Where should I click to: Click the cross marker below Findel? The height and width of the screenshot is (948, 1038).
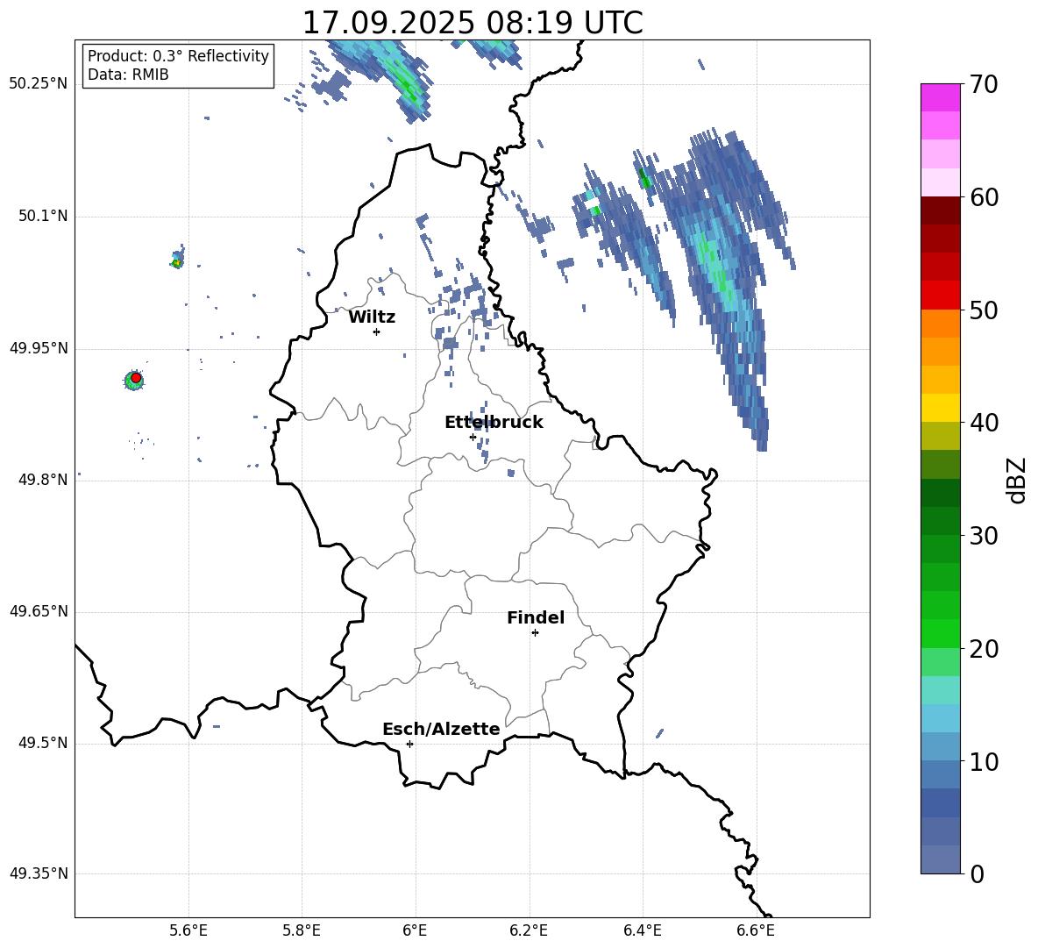(535, 633)
